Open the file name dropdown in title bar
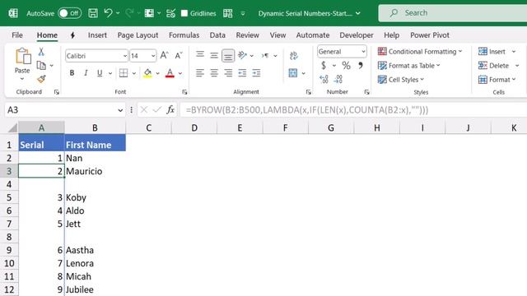Viewport: 527px width, 296px height. (358, 13)
